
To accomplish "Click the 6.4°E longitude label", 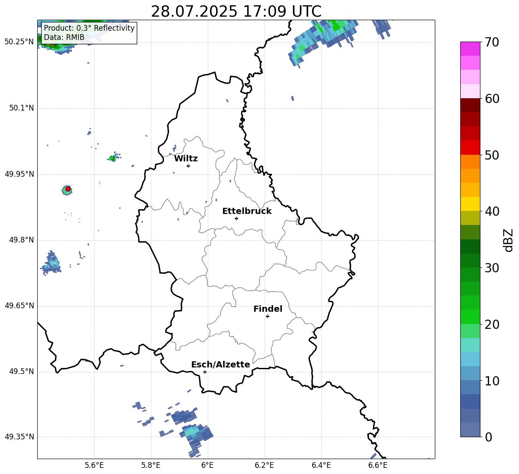I will click(x=321, y=465).
